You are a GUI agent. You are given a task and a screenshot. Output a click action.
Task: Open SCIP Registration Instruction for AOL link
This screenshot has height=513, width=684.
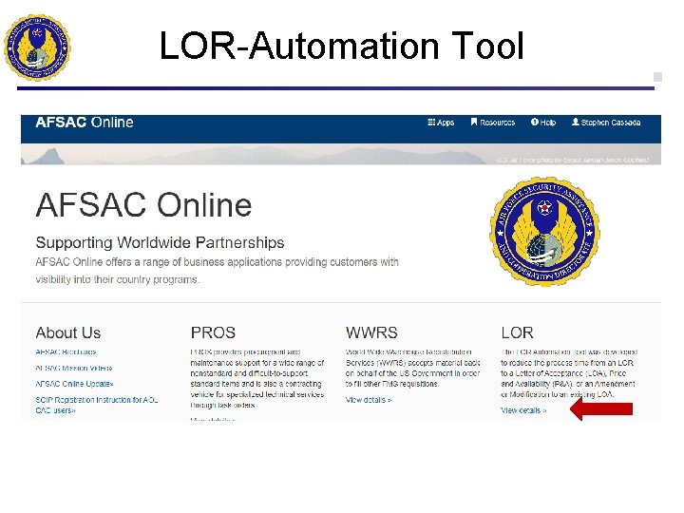[96, 406]
